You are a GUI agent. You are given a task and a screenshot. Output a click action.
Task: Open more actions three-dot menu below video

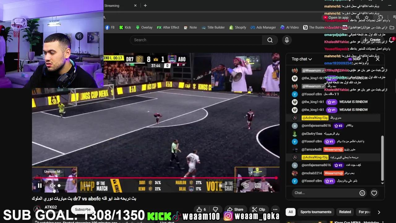[x=275, y=209]
